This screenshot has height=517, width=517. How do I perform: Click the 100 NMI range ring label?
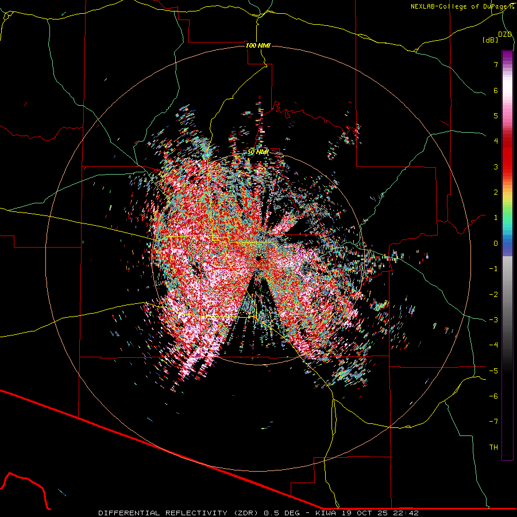258,45
